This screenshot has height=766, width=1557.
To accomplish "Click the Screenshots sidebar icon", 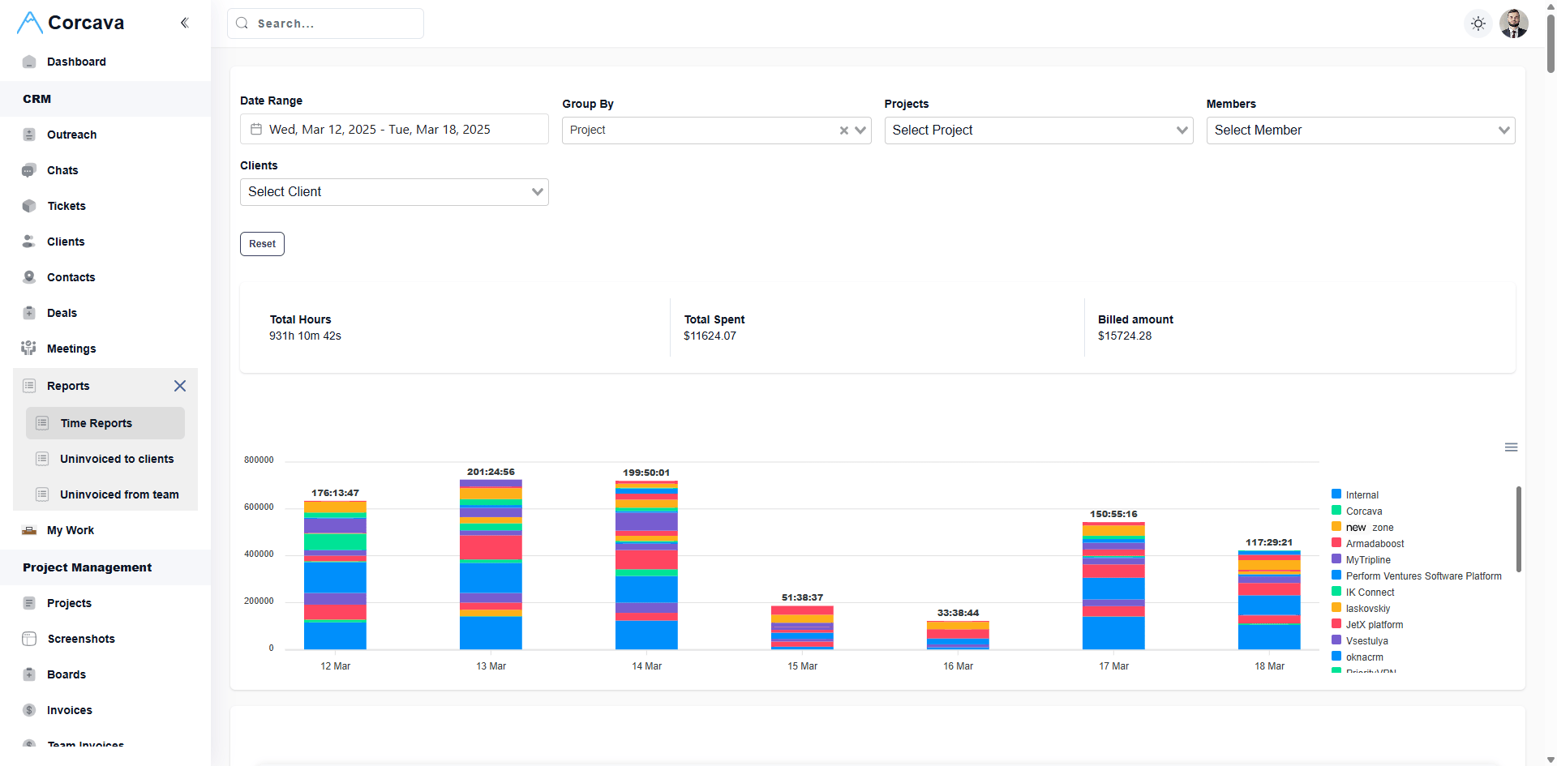I will click(29, 639).
